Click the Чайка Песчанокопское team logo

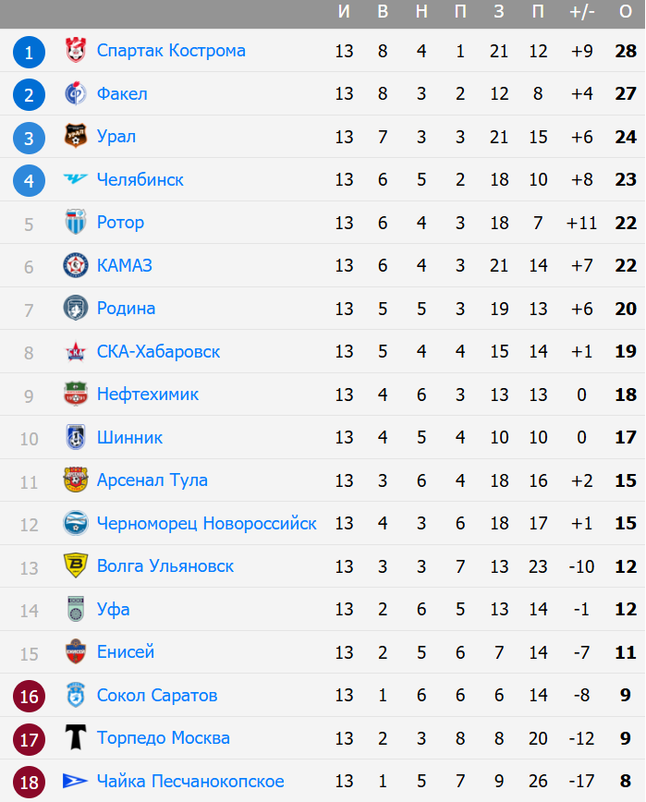75,782
